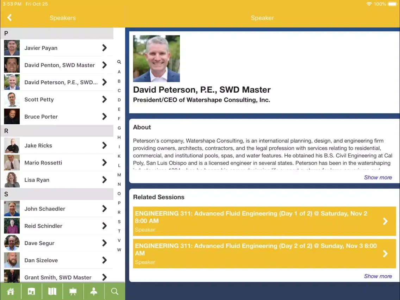Tap Mario Rossetti's photo thumbnail
Image resolution: width=400 pixels, height=300 pixels.
(x=12, y=163)
